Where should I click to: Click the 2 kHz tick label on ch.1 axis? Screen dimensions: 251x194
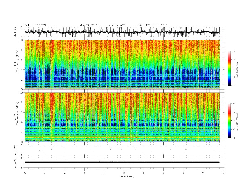[22, 80]
